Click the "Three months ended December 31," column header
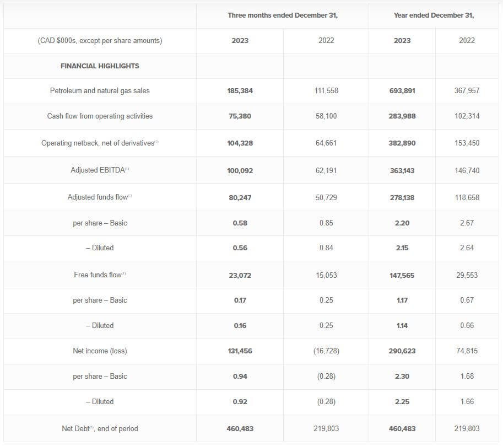Screen dimensions: 503x446 tap(283, 15)
